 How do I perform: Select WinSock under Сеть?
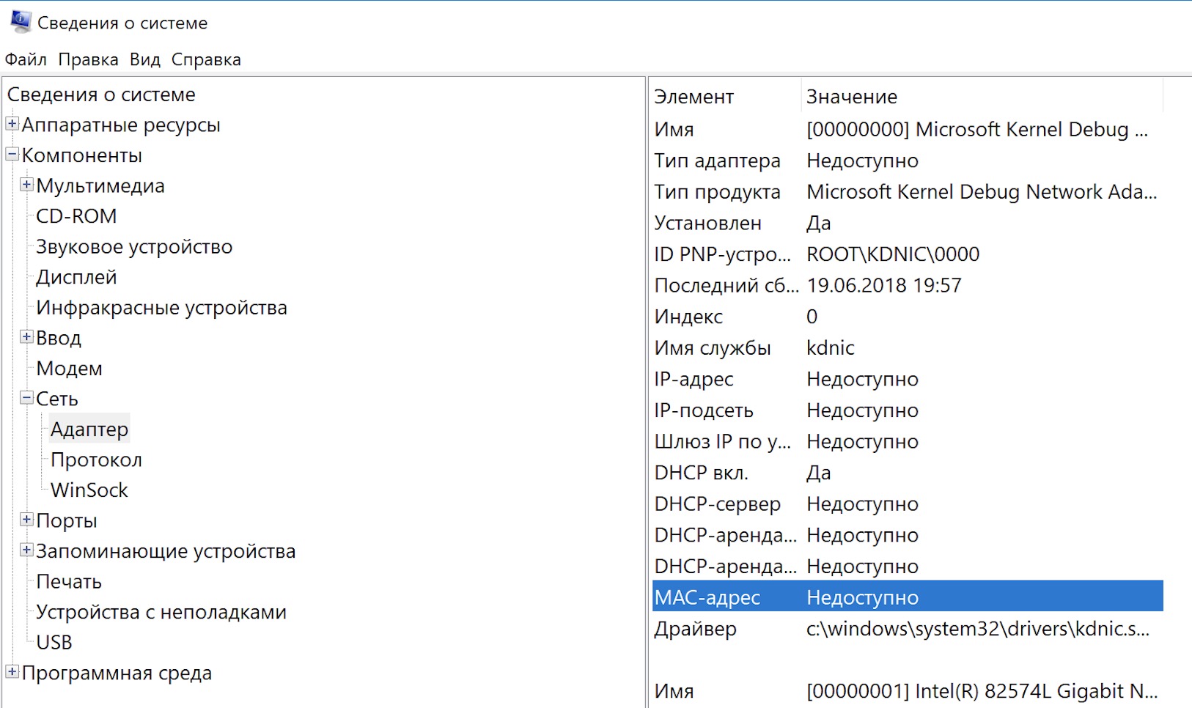tap(89, 490)
